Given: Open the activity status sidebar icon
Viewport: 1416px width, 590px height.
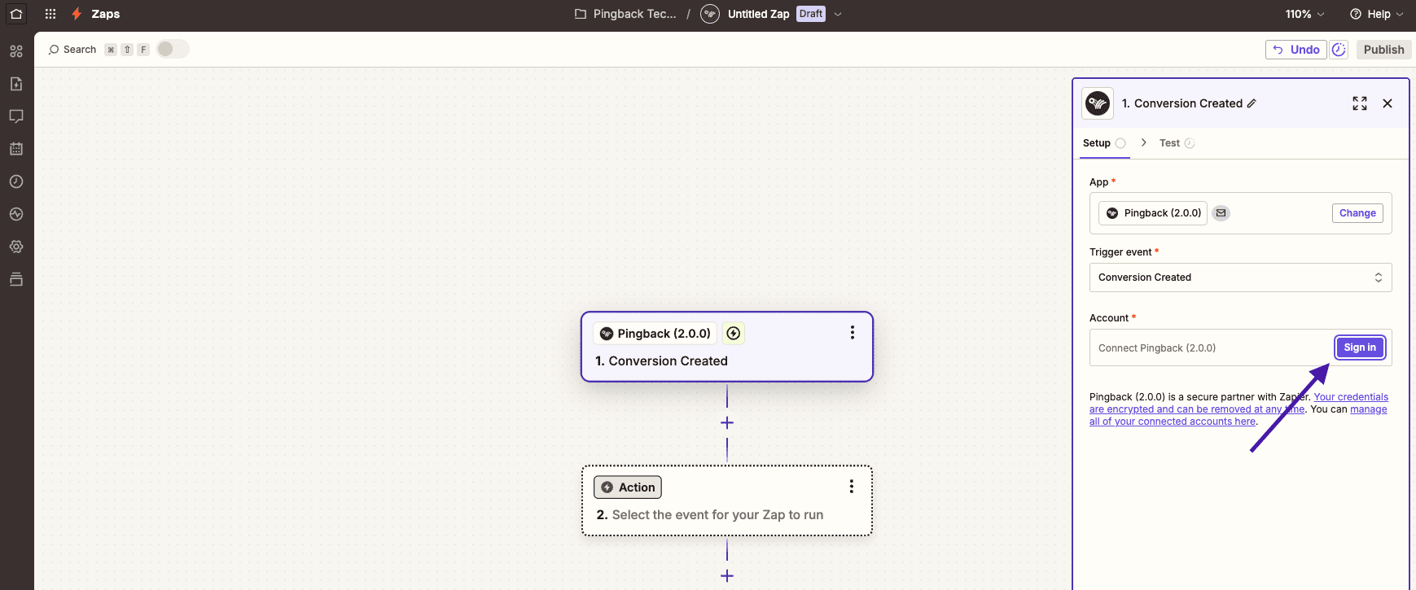Looking at the screenshot, I should 16,214.
